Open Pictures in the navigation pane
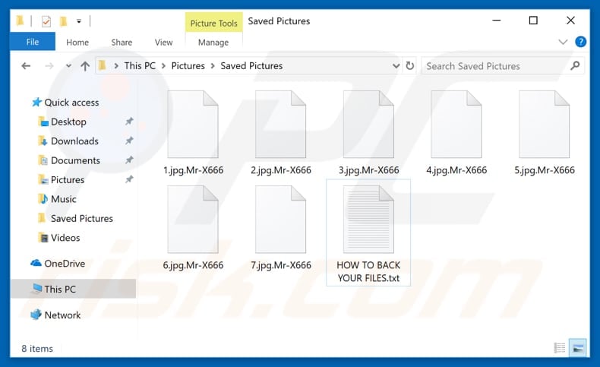Viewport: 600px width, 367px height. (67, 179)
